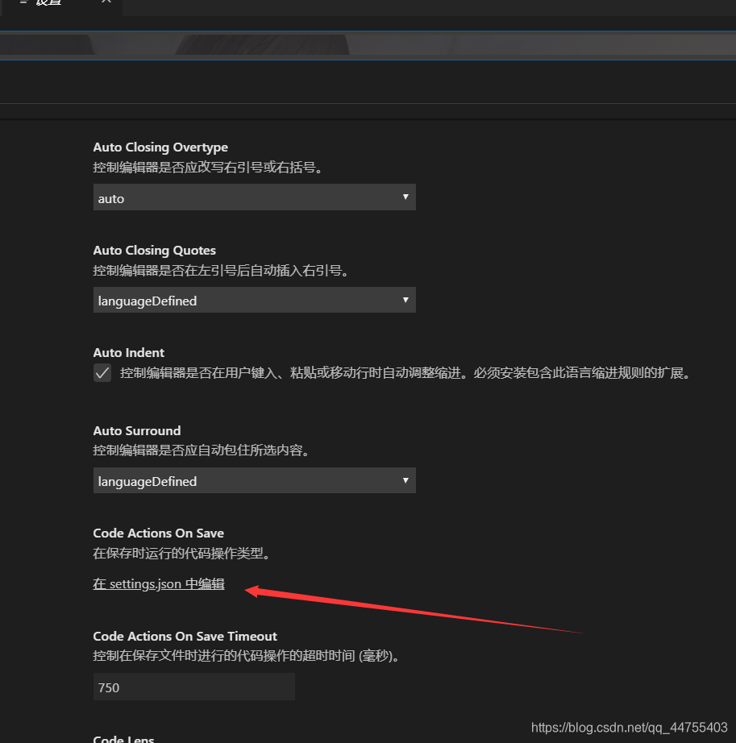Toggle the Auto Indent checkbox

(102, 373)
